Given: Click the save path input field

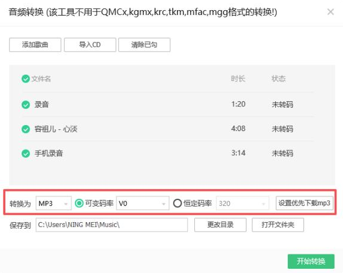Looking at the screenshot, I should 112,225.
